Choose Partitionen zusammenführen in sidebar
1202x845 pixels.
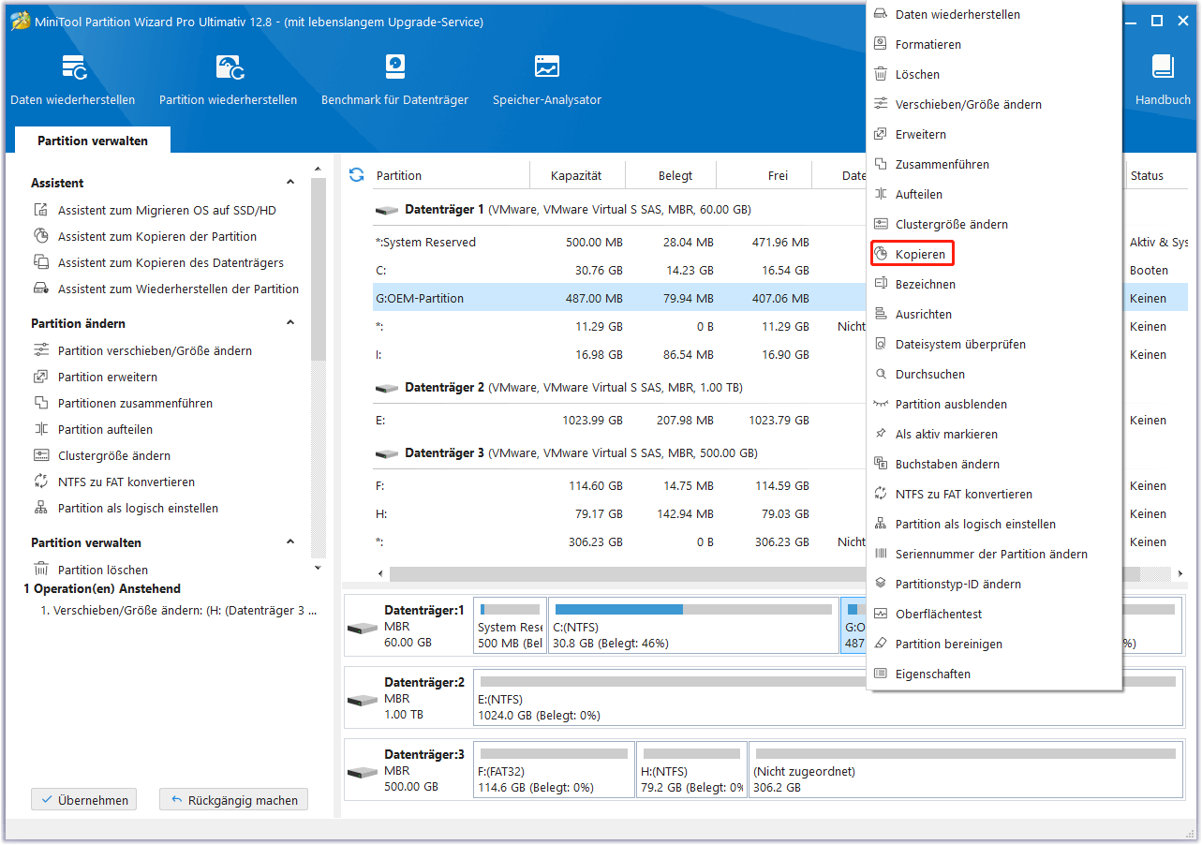coord(135,404)
